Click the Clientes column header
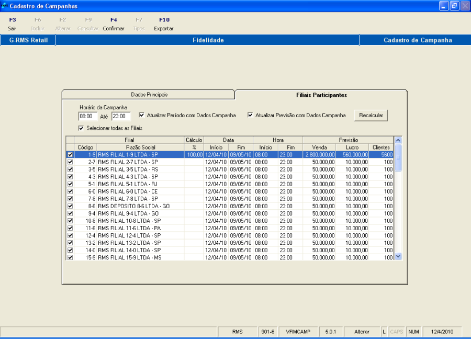The height and width of the screenshot is (339, 471). (x=381, y=148)
